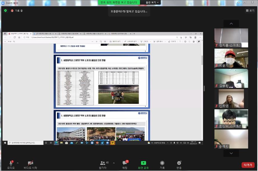The width and height of the screenshot is (258, 171).
Task: Click the Windows Start button in shared screen
Action: (x=5, y=143)
